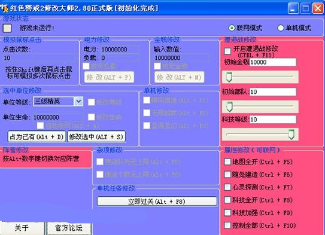
Task: Open the 官方论坛 button
Action: pyautogui.click(x=69, y=228)
